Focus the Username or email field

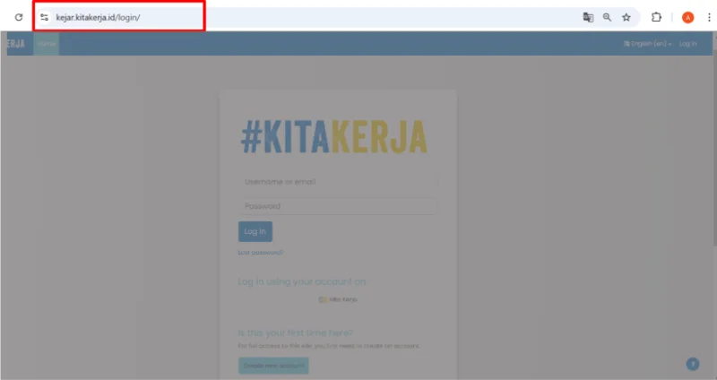[337, 182]
